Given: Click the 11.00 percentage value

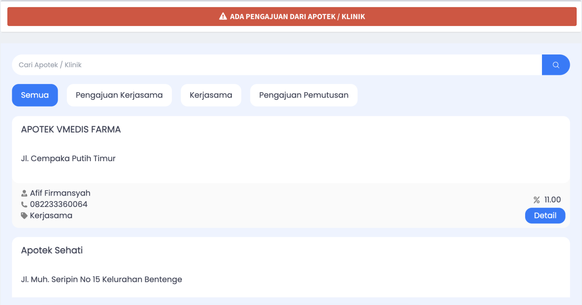Looking at the screenshot, I should click(x=552, y=200).
